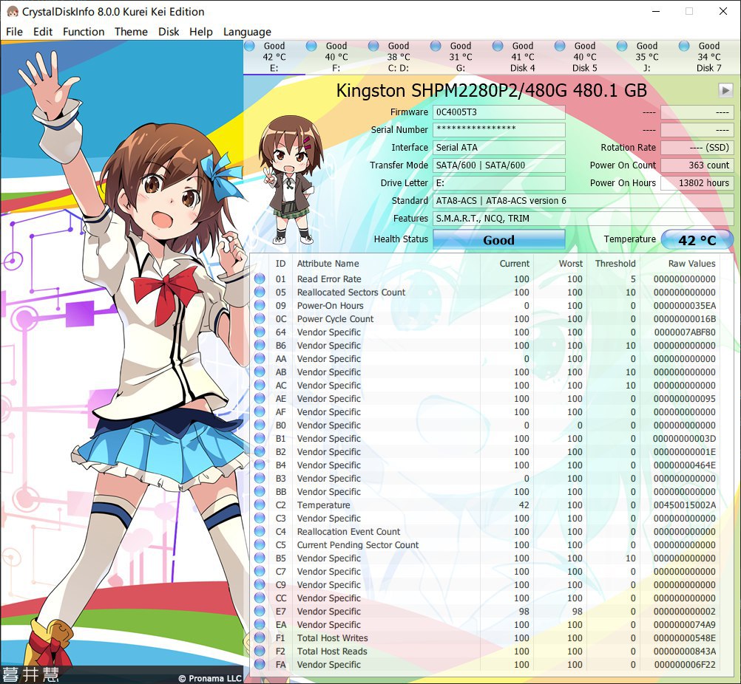Click the CrystalDiskInfo title bar icon
741x684 pixels.
pyautogui.click(x=13, y=11)
